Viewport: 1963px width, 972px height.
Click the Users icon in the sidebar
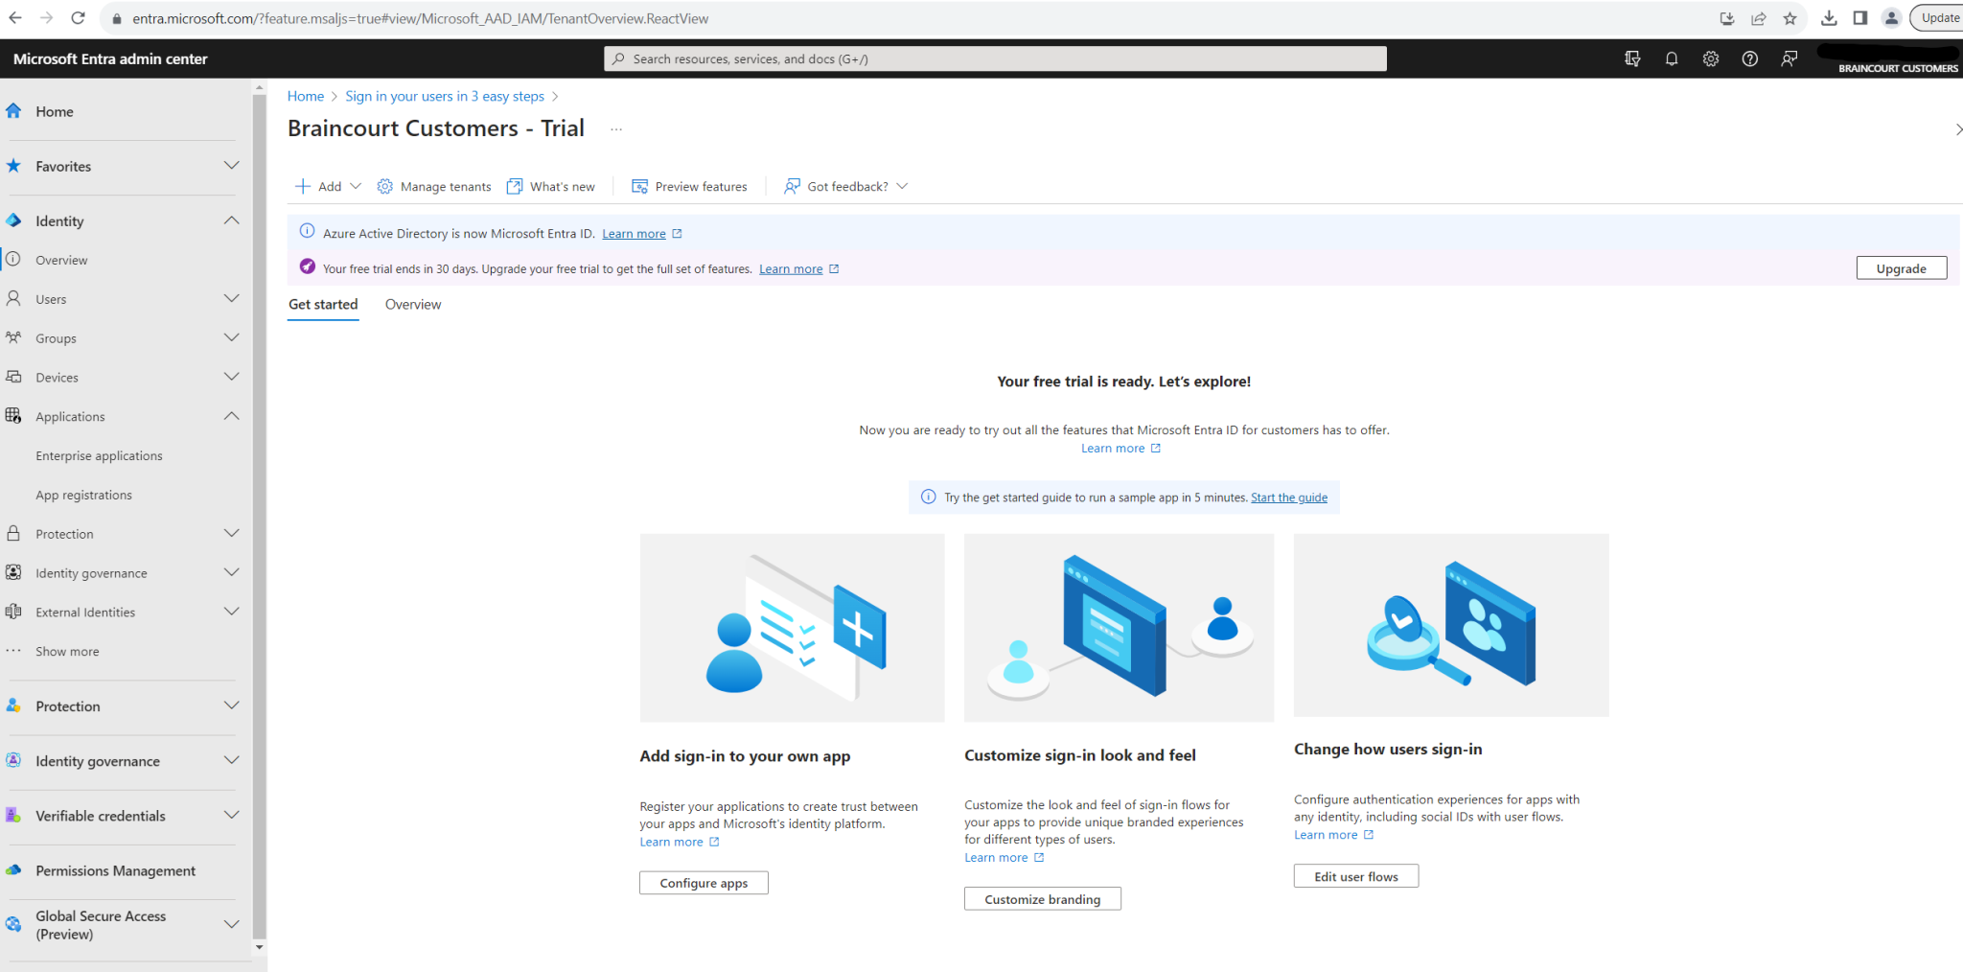tap(14, 298)
